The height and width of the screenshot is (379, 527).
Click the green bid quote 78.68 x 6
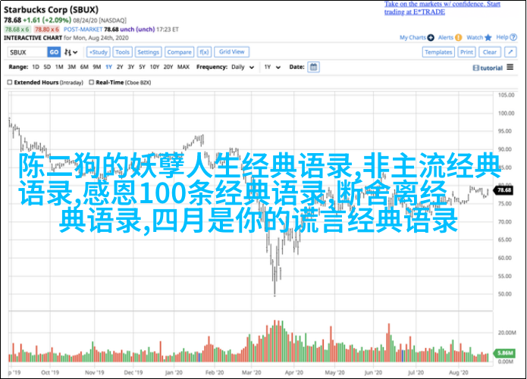tap(17, 30)
